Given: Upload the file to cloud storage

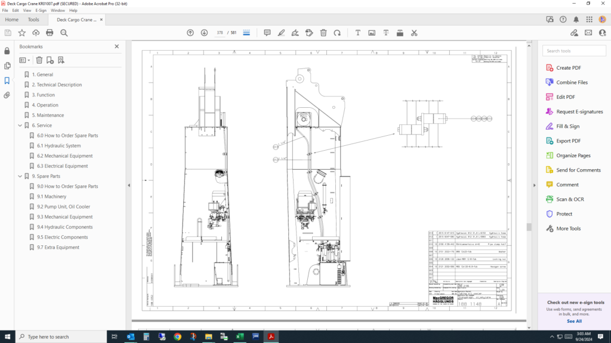Looking at the screenshot, I should pos(36,33).
